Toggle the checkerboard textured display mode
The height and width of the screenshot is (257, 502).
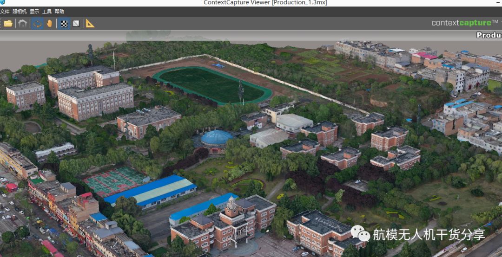click(x=64, y=23)
